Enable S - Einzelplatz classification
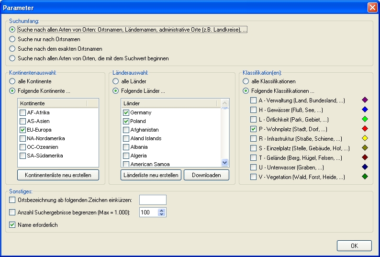This screenshot has width=380, height=257. pyautogui.click(x=253, y=148)
